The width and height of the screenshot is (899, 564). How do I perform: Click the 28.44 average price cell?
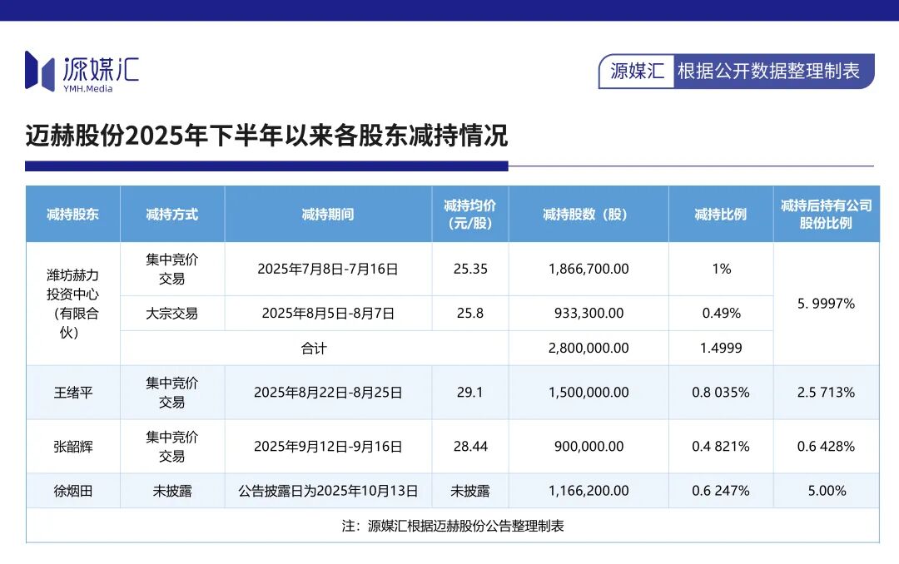470,447
